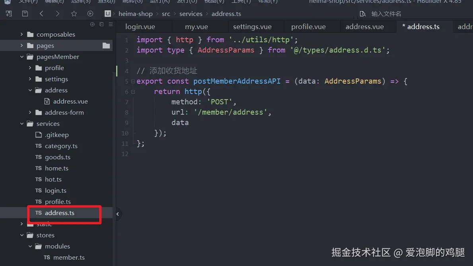Open hot.ts in file tree
Viewport: 473px width, 266px height.
click(x=53, y=179)
